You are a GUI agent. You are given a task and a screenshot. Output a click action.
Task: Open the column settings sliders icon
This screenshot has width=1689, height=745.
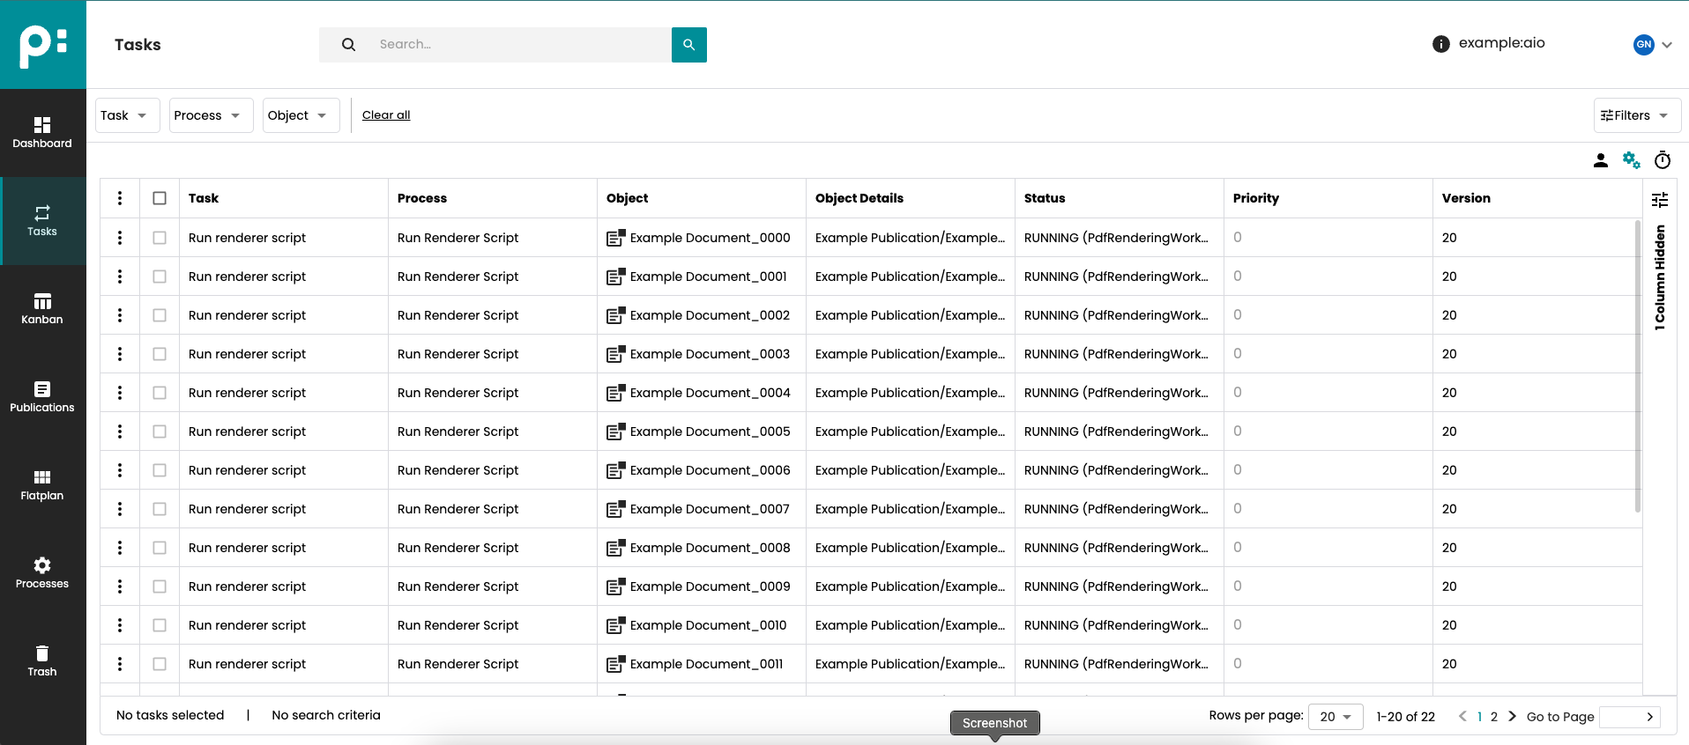click(1659, 200)
